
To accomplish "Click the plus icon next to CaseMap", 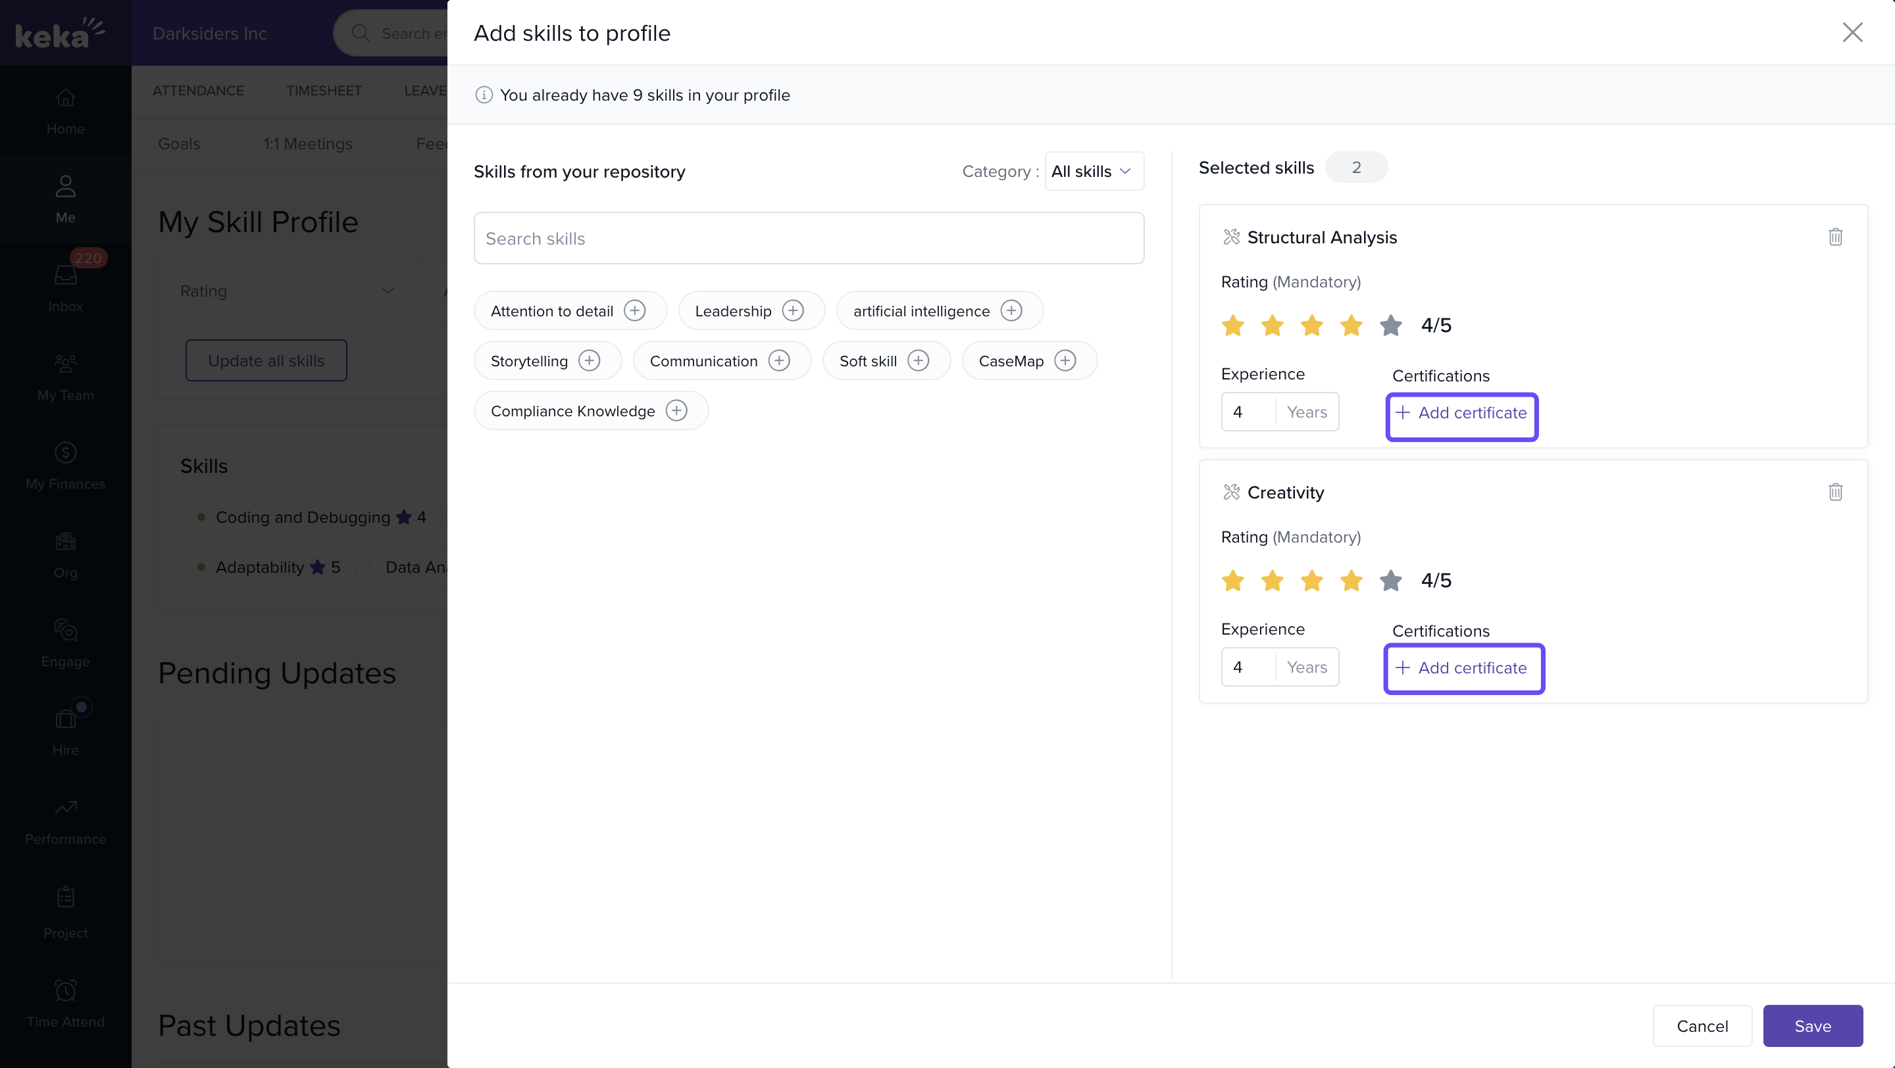I will (x=1065, y=361).
